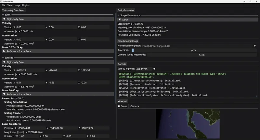Viewport: 260px width, 140px height.
Task: Click Satellite acceleration Z field -0.08
Action: coord(95,83)
